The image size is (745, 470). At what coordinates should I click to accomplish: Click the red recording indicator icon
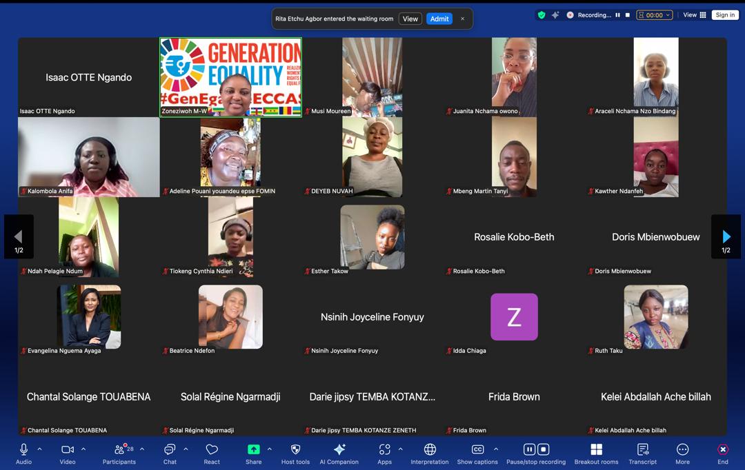point(570,15)
